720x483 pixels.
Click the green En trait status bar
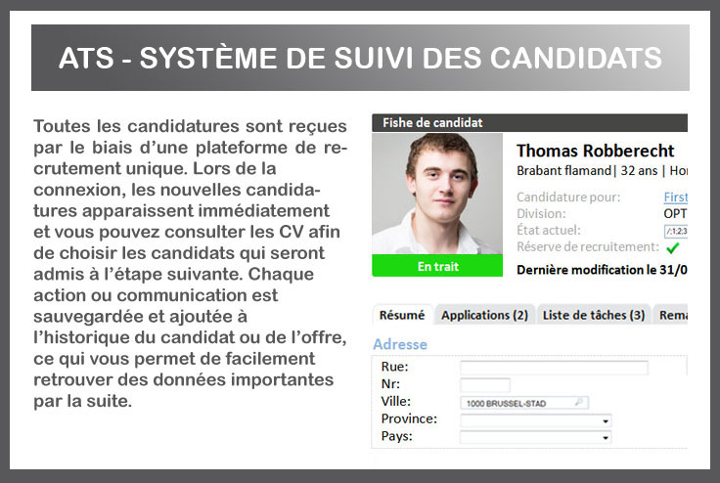(437, 266)
